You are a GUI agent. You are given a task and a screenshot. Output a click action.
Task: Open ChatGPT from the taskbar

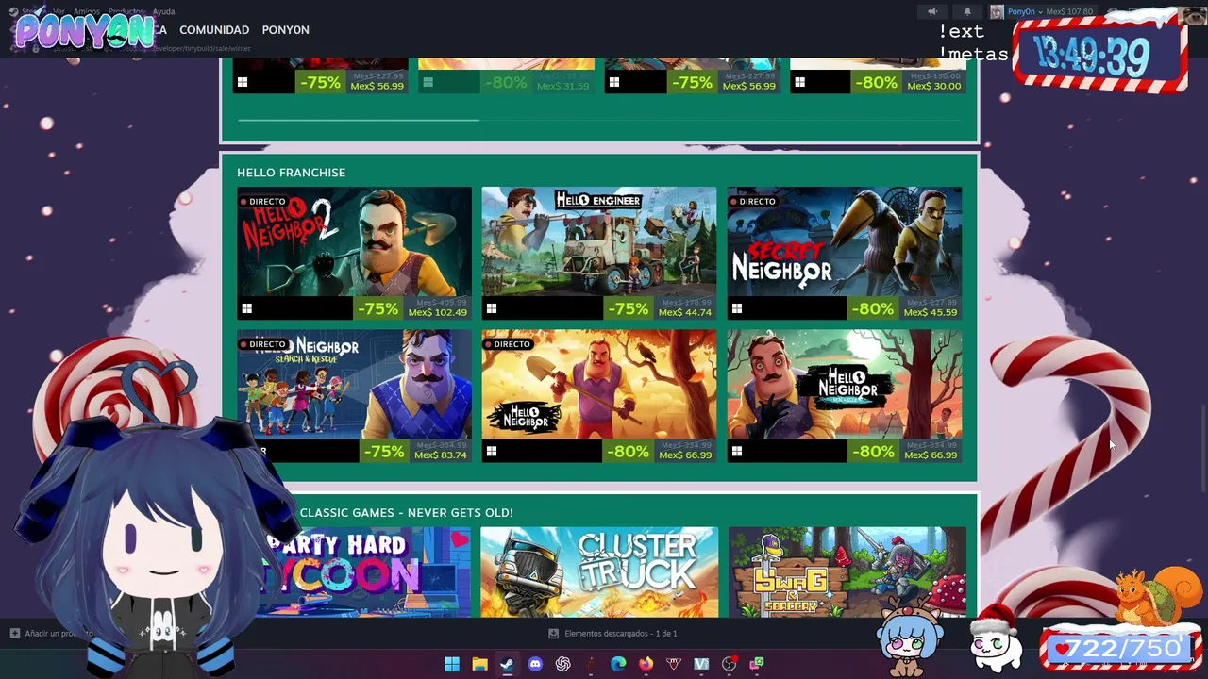(x=563, y=664)
